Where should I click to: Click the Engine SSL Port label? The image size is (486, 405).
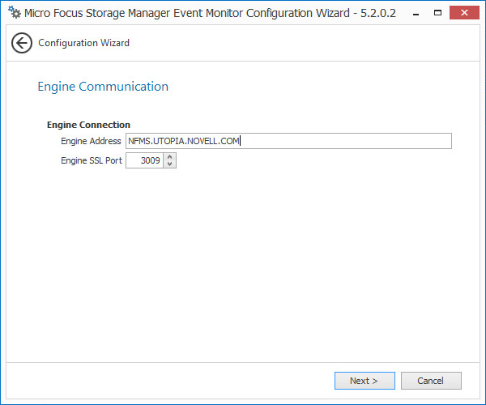pos(92,160)
